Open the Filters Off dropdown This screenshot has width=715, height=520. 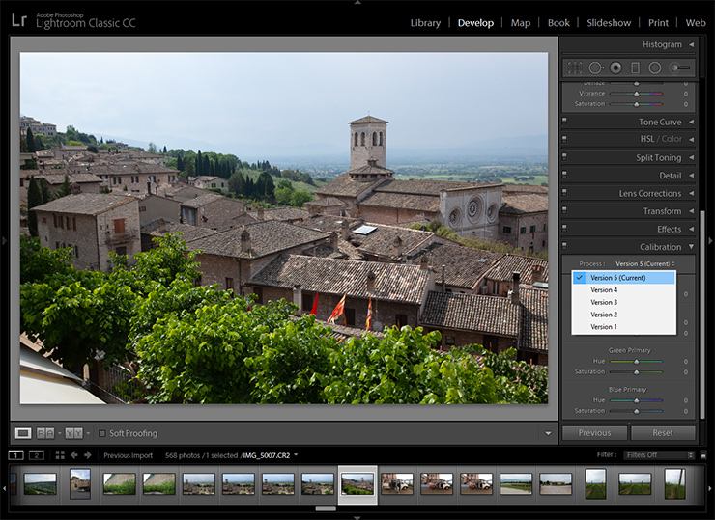(659, 455)
